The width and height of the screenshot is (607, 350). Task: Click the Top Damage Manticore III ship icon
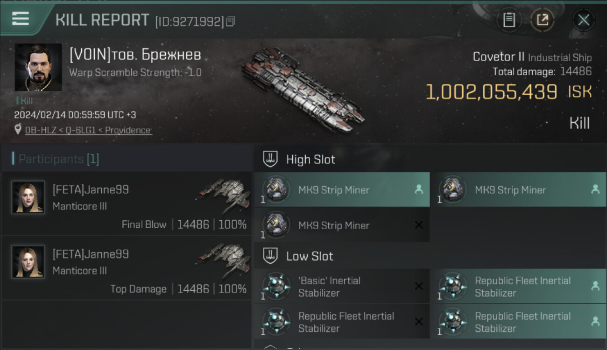pos(223,259)
